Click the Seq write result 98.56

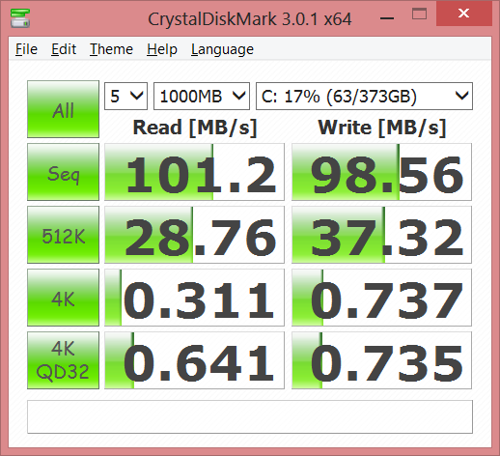click(x=381, y=172)
